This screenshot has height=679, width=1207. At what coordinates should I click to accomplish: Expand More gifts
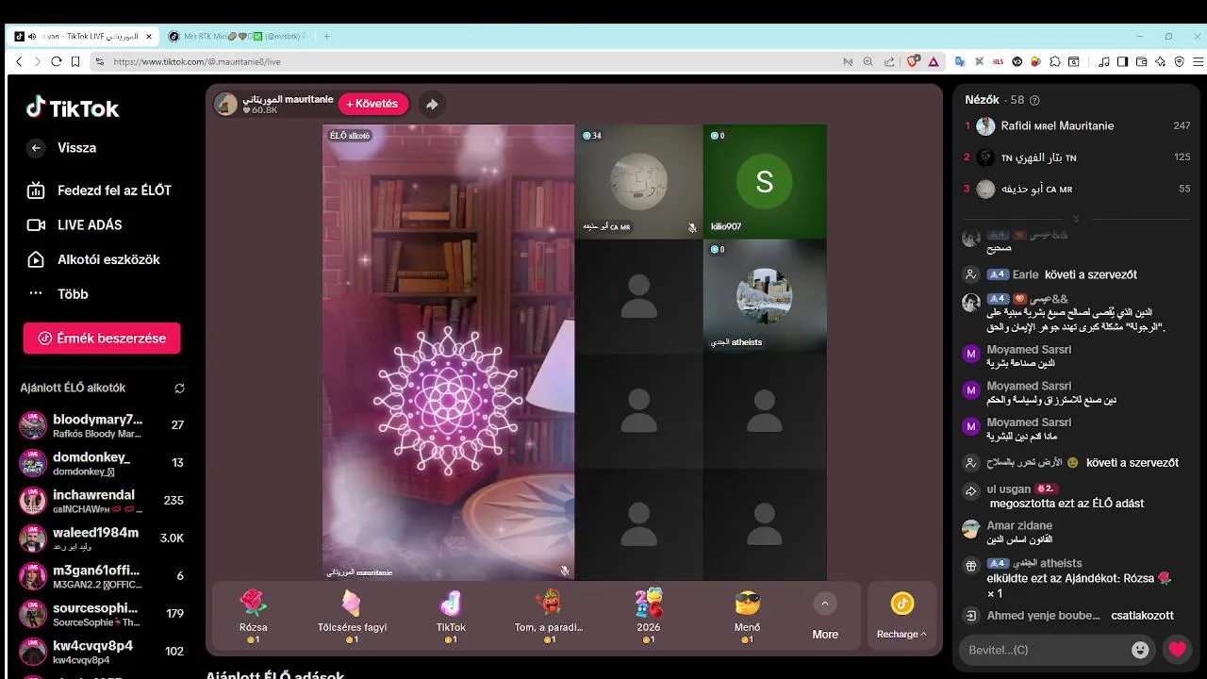pos(825,618)
